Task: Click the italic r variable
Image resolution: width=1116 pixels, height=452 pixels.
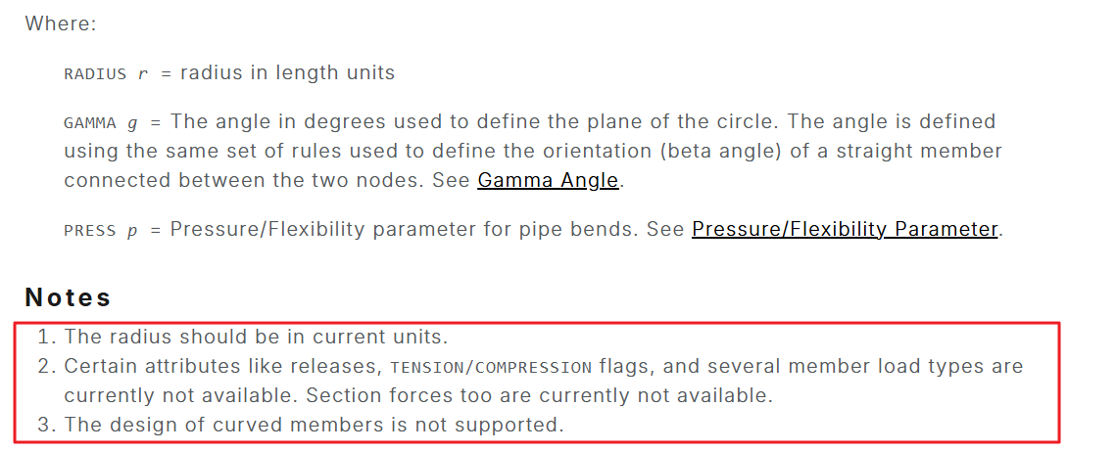Action: click(142, 74)
